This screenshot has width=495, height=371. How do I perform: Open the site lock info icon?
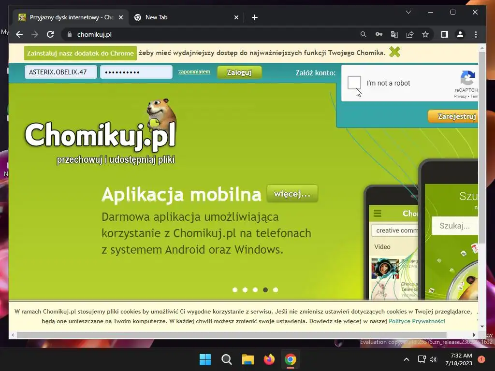70,34
